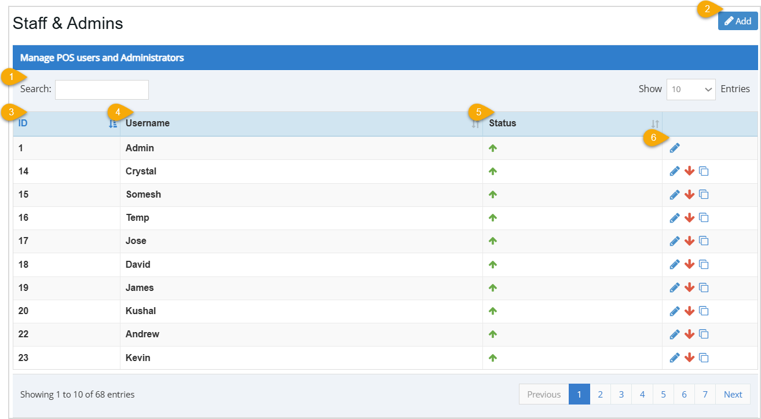The height and width of the screenshot is (419, 761).
Task: Click Next to view more entries
Action: pos(733,394)
